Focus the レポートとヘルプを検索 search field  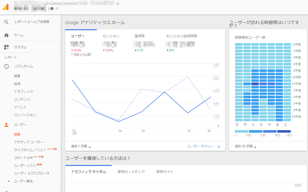click(x=32, y=22)
